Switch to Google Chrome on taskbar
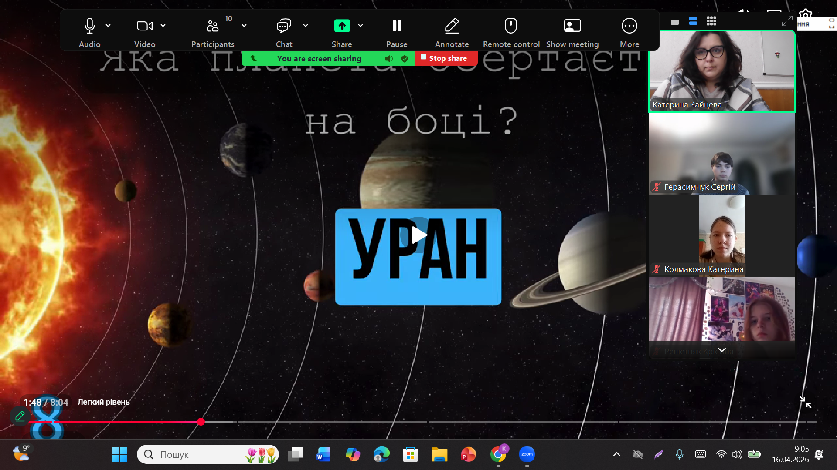Viewport: 837px width, 470px height. tap(498, 455)
